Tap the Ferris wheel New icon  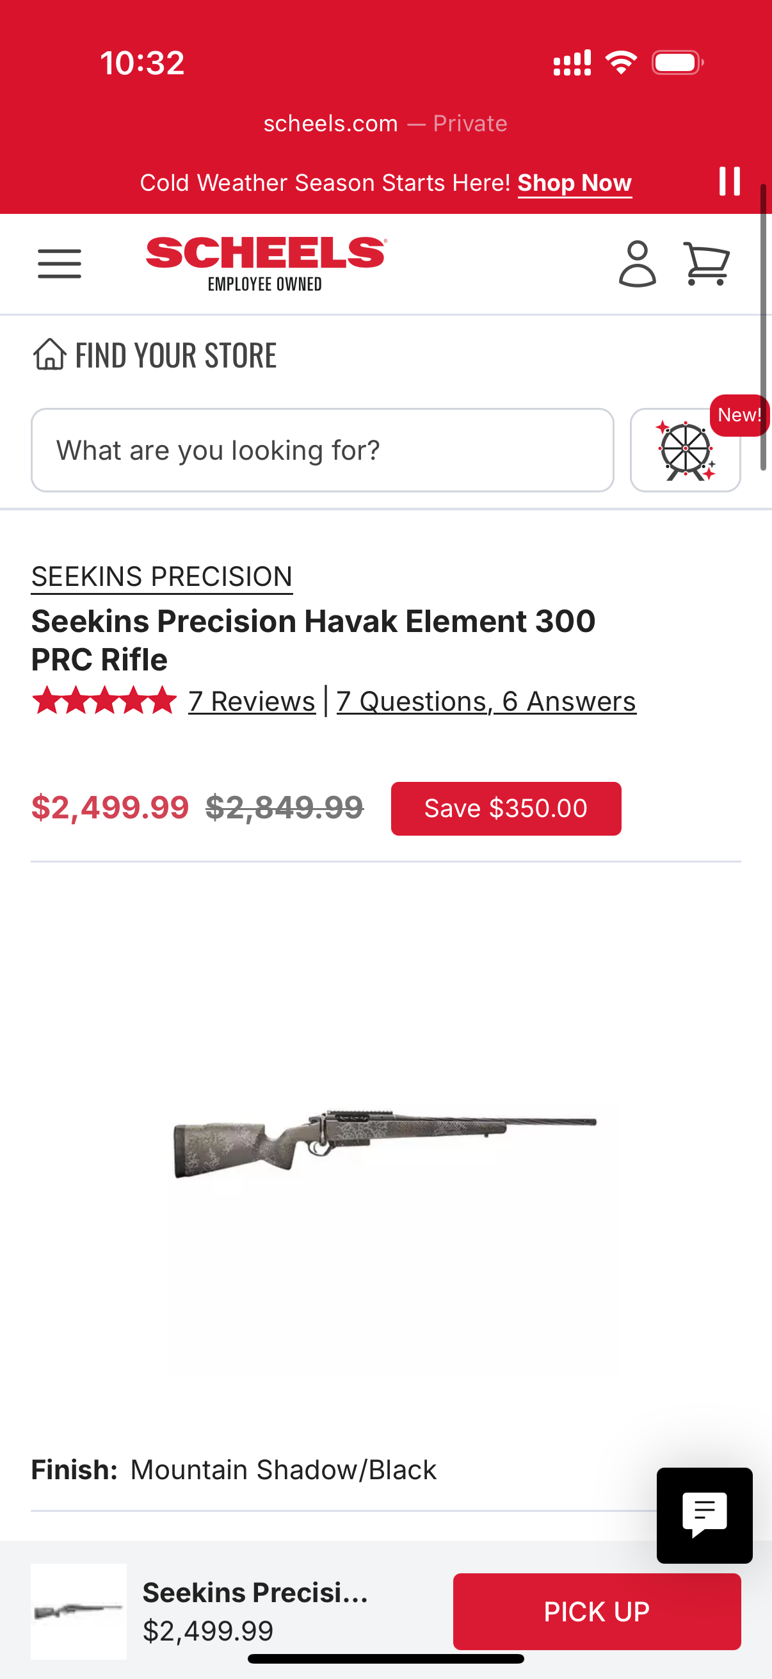685,450
